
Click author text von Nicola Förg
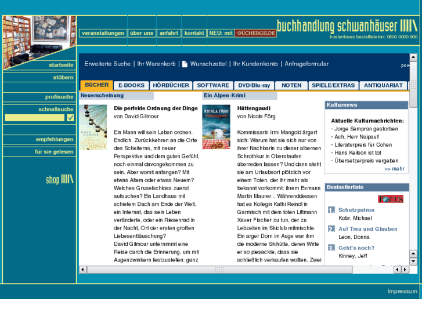click(x=256, y=117)
